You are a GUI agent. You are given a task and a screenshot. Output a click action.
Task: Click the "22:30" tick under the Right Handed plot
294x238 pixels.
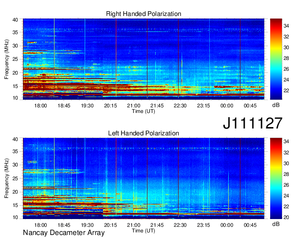coord(180,106)
